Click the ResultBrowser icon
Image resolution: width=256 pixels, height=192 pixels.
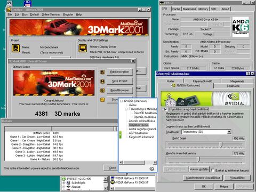(x=102, y=90)
